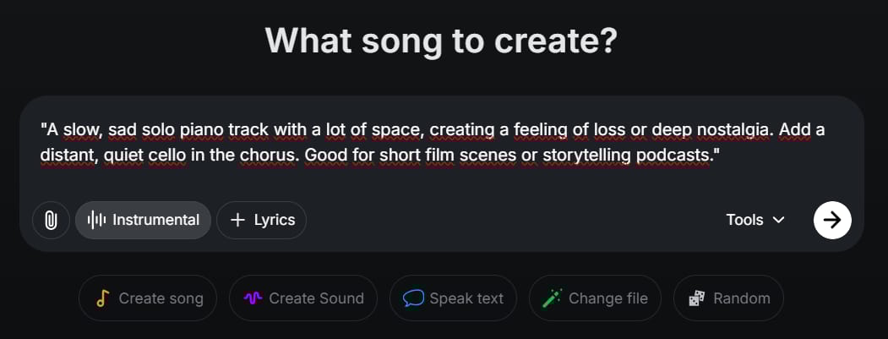Choose the Speak text option label
The width and height of the screenshot is (888, 339).
tap(466, 298)
